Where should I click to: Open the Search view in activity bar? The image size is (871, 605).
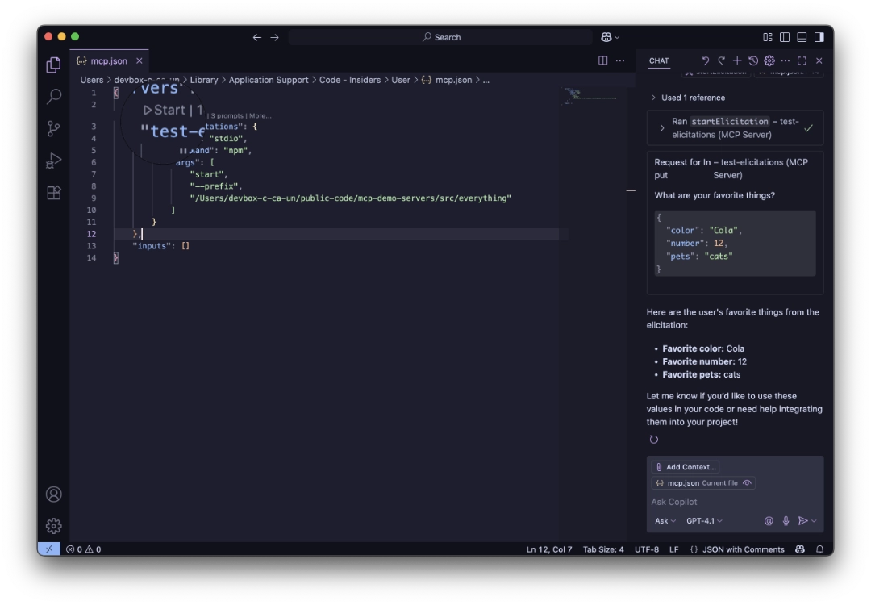pos(53,97)
